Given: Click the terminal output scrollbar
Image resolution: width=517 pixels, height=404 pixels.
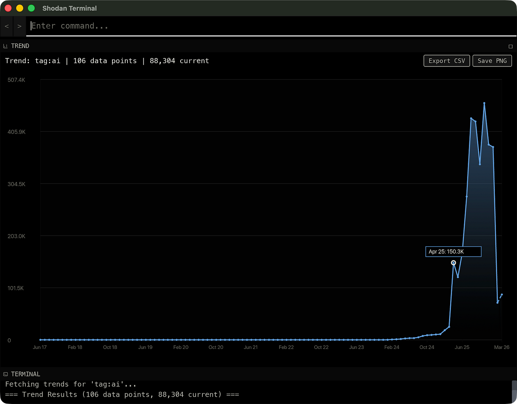Looking at the screenshot, I should 514,392.
